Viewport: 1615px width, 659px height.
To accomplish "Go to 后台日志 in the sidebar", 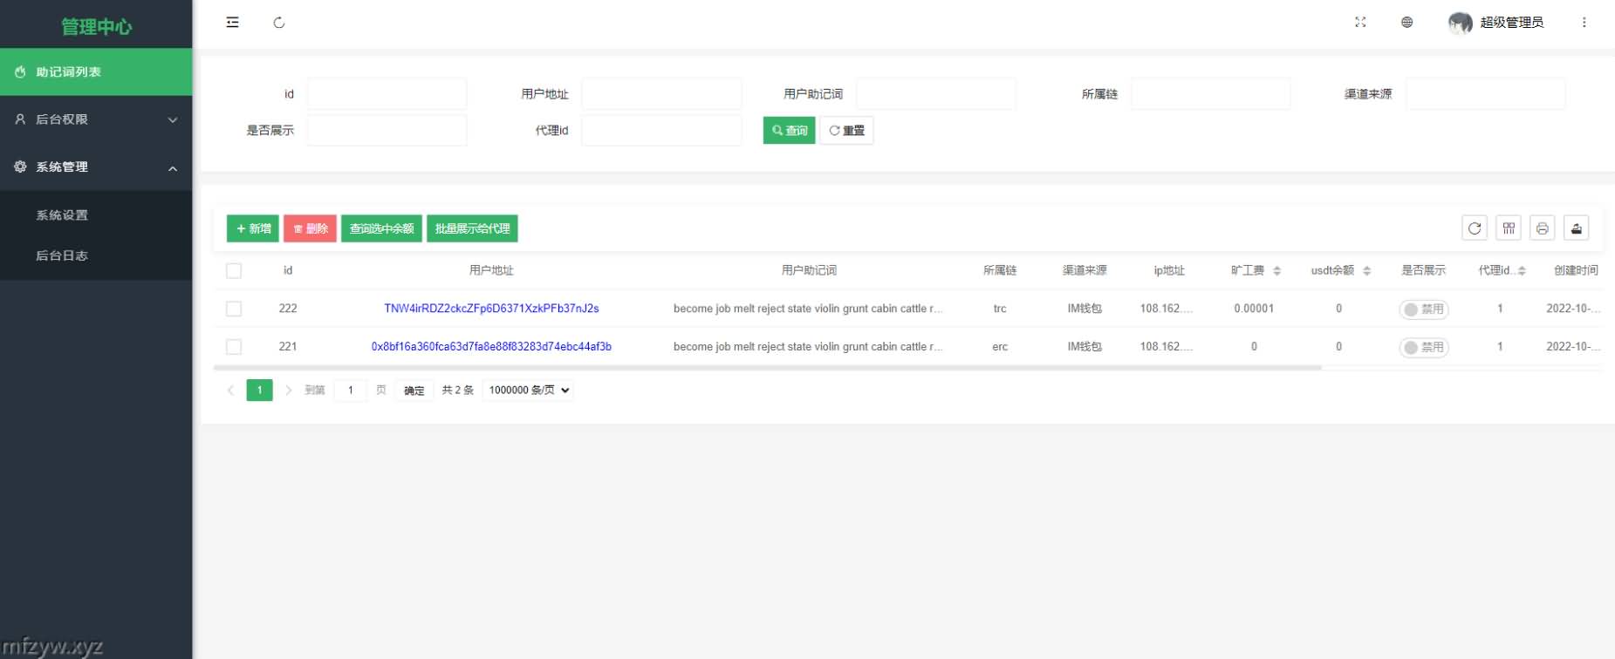I will point(62,255).
